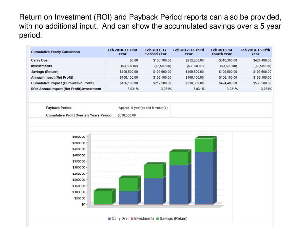
Task: Click 'Cumulative Impact (Cumulative Profit)' row label
Action: pyautogui.click(x=62, y=83)
